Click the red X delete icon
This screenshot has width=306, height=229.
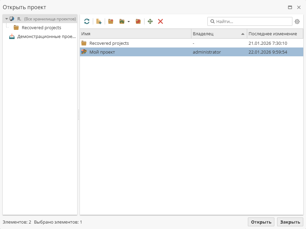[x=160, y=21]
